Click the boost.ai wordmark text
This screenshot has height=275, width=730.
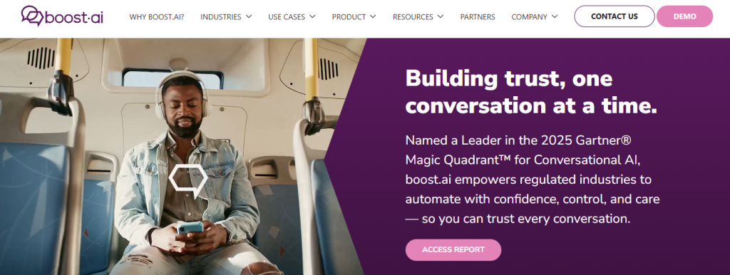(x=74, y=17)
